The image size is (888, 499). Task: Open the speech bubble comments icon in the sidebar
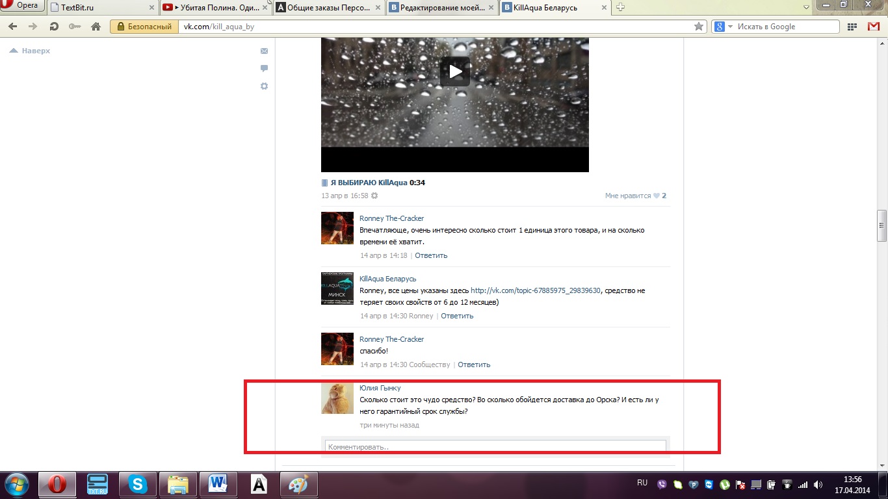point(264,68)
